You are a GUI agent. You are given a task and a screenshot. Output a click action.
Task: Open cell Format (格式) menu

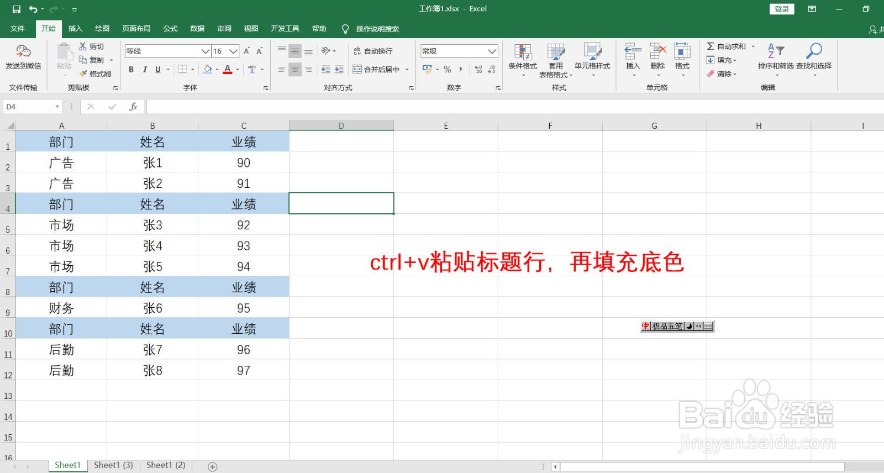682,60
